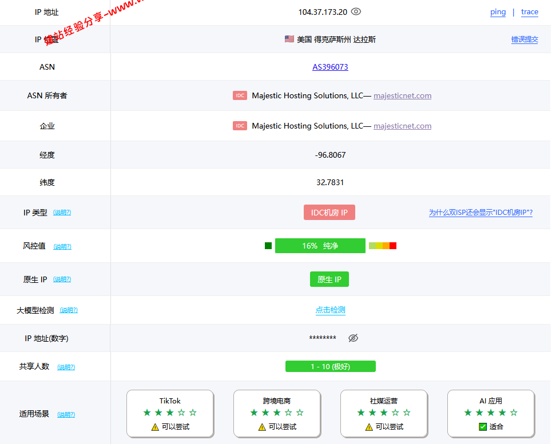Open the 错误提交 link
The height and width of the screenshot is (444, 552).
point(525,39)
